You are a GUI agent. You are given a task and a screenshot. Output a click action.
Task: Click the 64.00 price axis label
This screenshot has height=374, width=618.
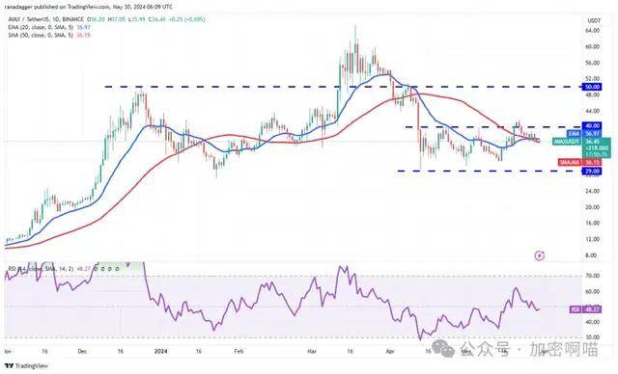tap(592, 31)
